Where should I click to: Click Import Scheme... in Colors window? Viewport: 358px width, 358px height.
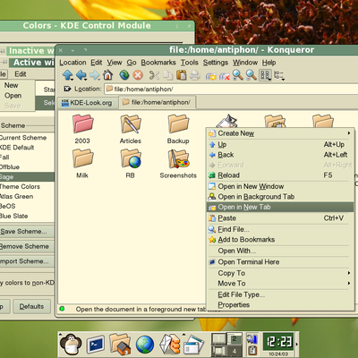click(x=27, y=261)
